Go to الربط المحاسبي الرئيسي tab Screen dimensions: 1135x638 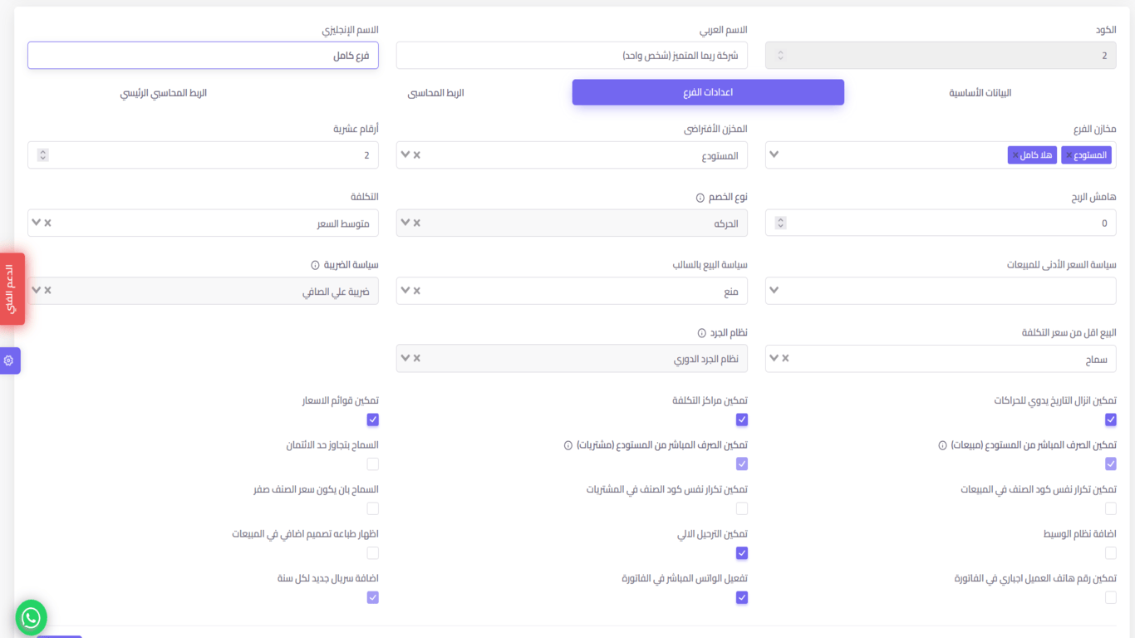point(164,93)
